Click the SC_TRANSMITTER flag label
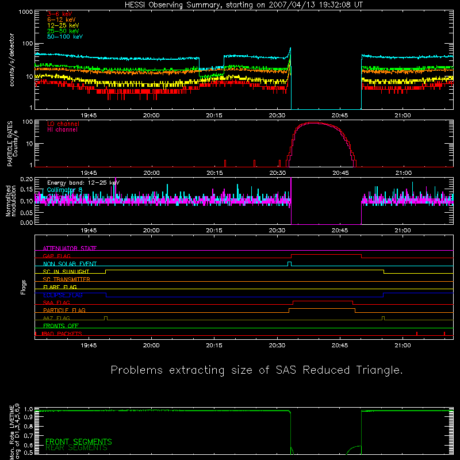Viewport: 460px width, 460px height. (66, 279)
